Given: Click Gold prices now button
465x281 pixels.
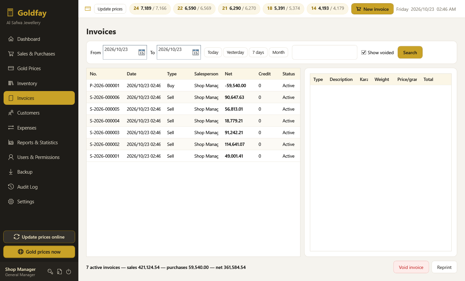Looking at the screenshot, I should point(39,252).
